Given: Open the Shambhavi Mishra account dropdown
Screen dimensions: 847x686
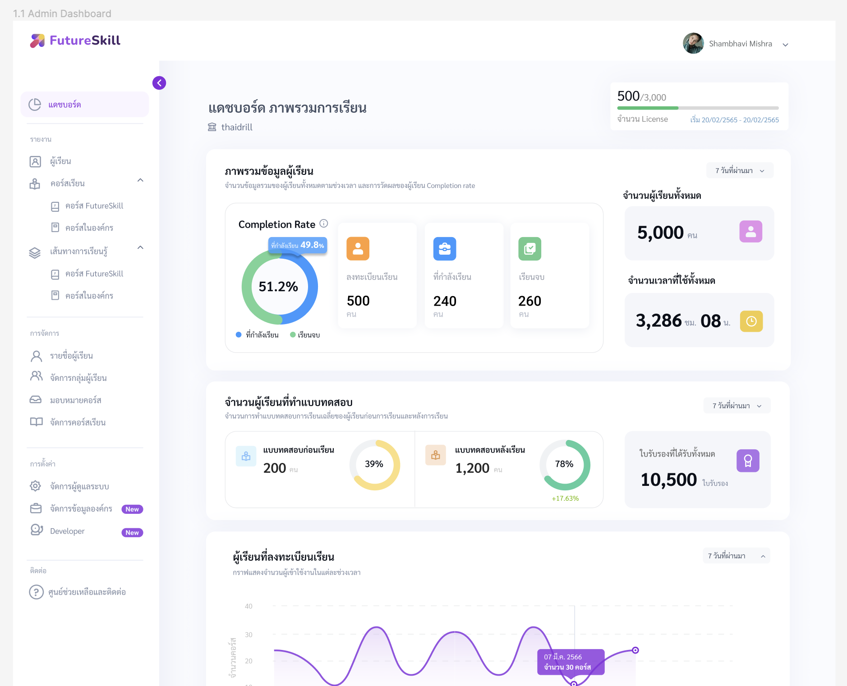Looking at the screenshot, I should tap(785, 45).
